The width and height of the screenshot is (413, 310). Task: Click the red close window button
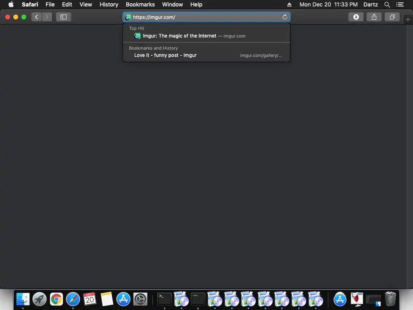coord(8,17)
